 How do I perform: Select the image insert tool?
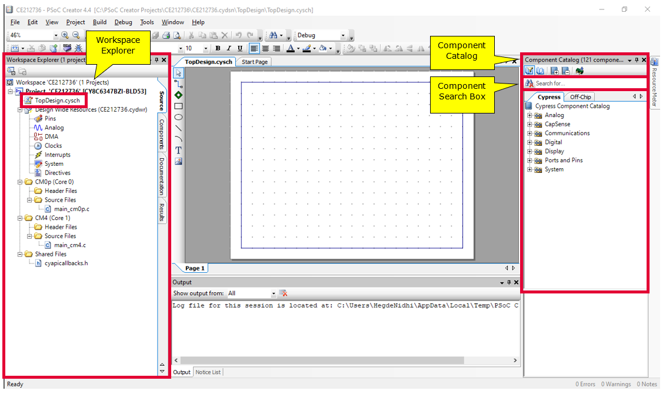coord(178,161)
